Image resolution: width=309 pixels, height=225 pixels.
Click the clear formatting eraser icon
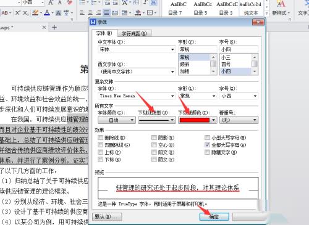(69, 2)
